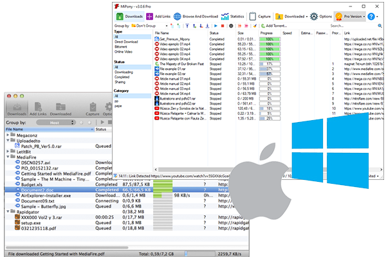Filter status by Downloading
386x257 pixels.
click(124, 72)
